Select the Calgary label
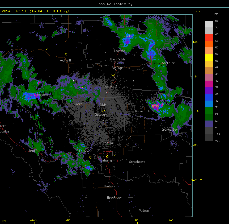229x224 pixels. click(x=106, y=160)
